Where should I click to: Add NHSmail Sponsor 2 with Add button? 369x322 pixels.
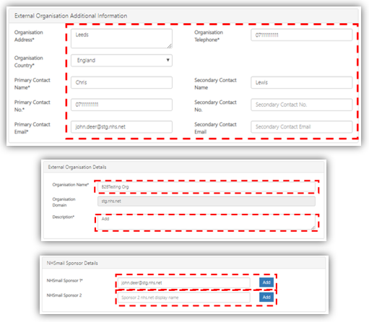point(266,297)
